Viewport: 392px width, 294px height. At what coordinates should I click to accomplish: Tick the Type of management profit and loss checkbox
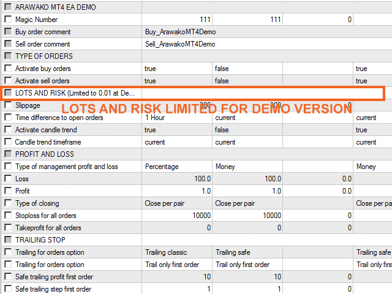pos(8,166)
